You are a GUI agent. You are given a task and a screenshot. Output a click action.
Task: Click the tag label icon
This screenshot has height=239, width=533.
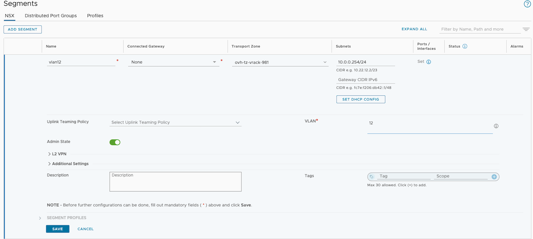coord(372,177)
